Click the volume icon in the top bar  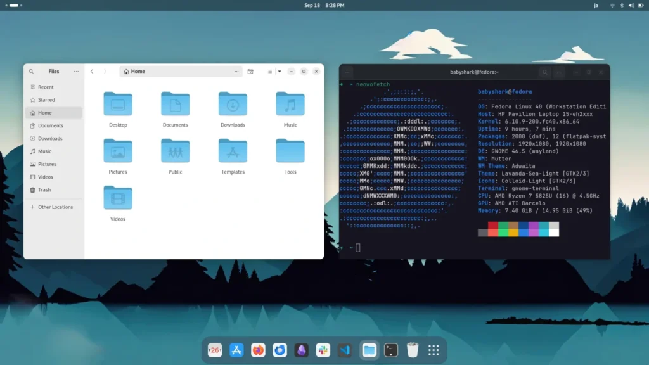pyautogui.click(x=631, y=5)
